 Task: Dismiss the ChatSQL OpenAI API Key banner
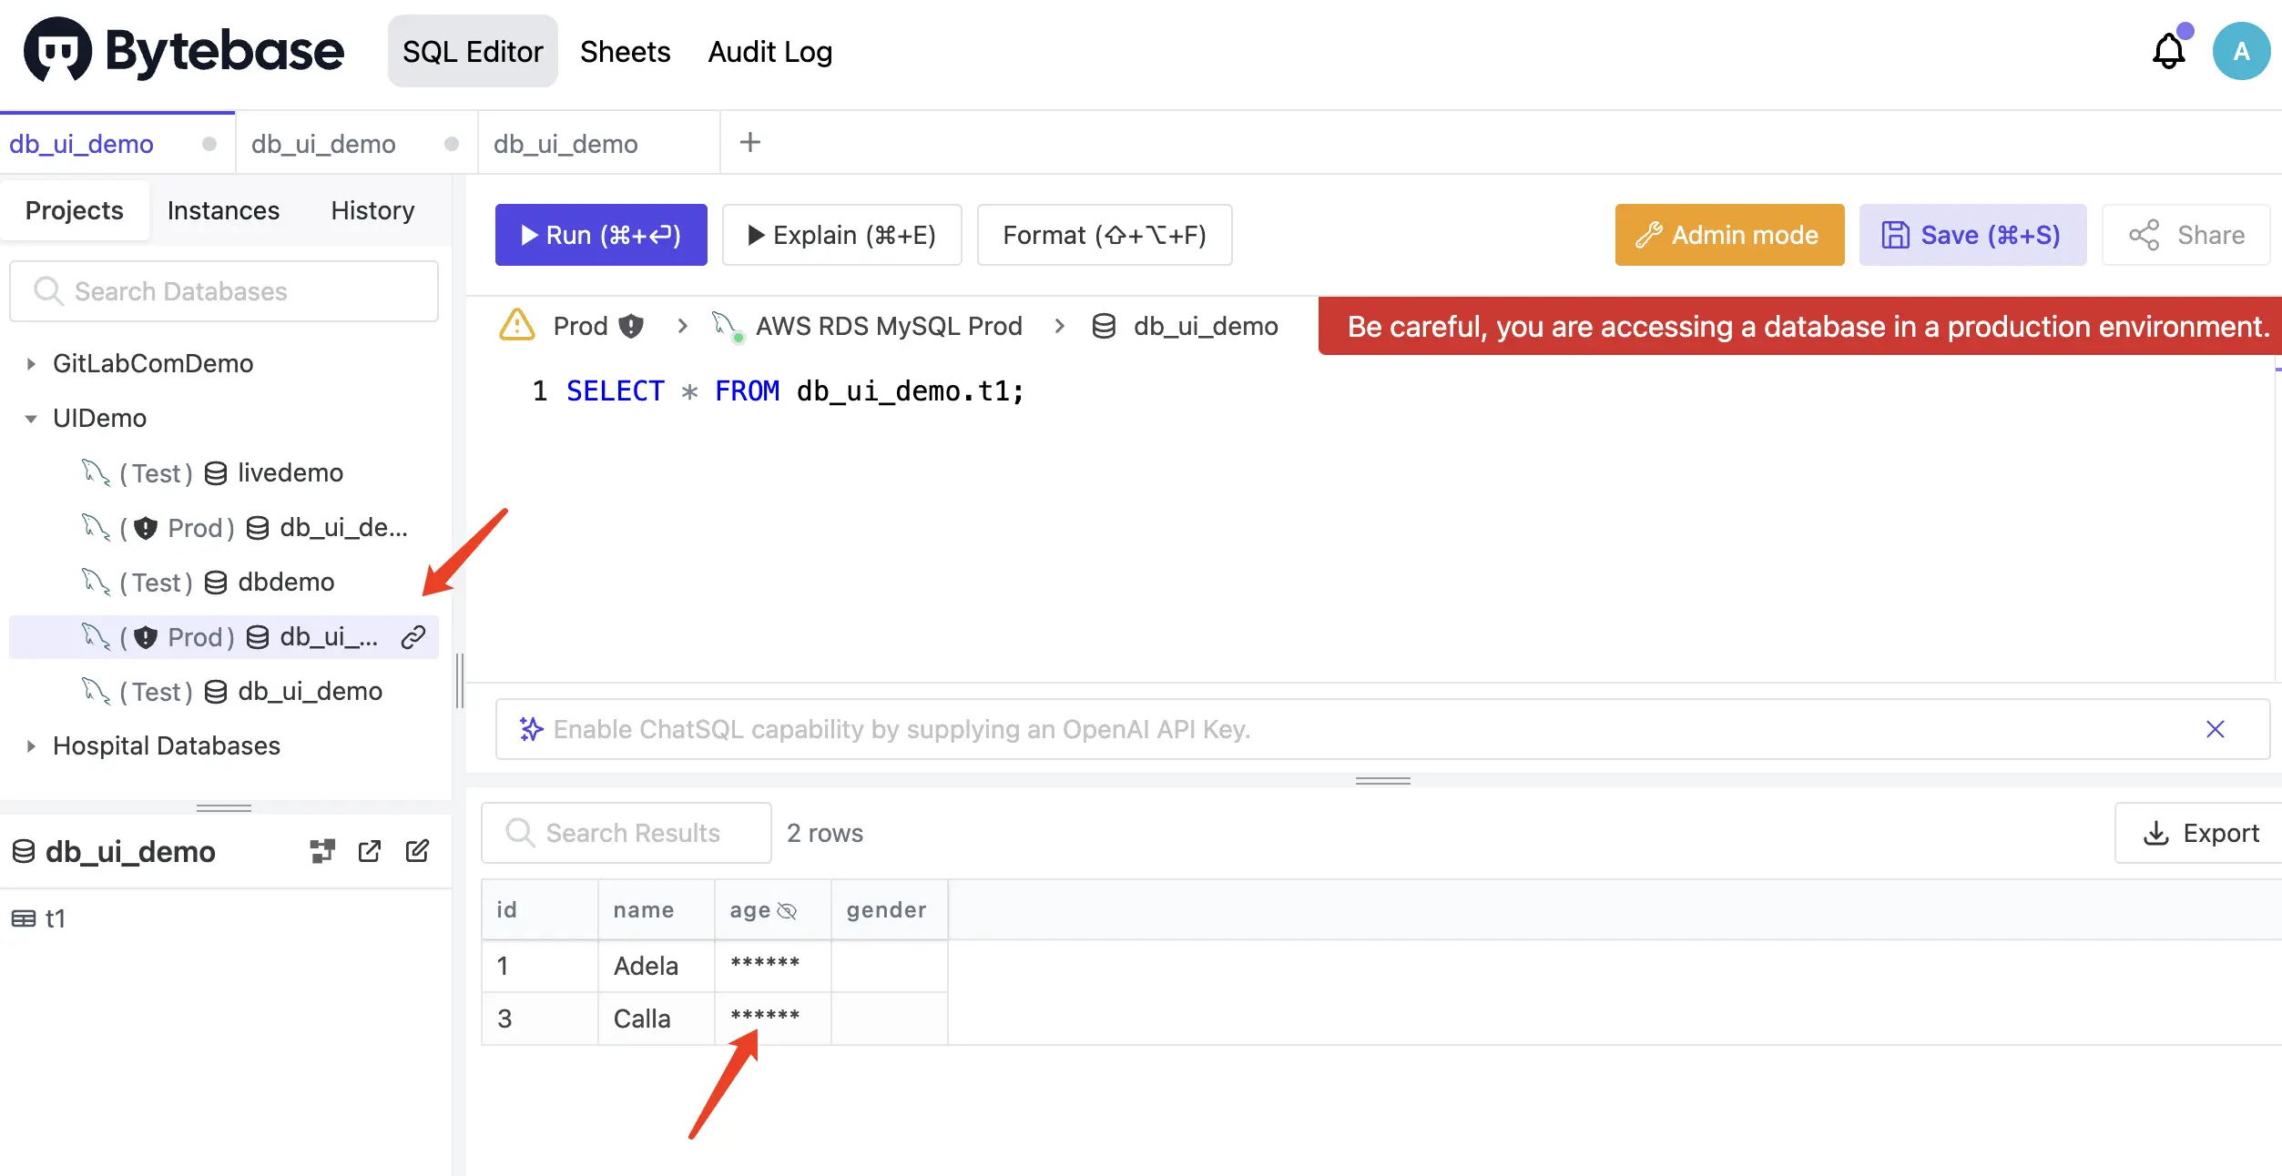click(2216, 729)
